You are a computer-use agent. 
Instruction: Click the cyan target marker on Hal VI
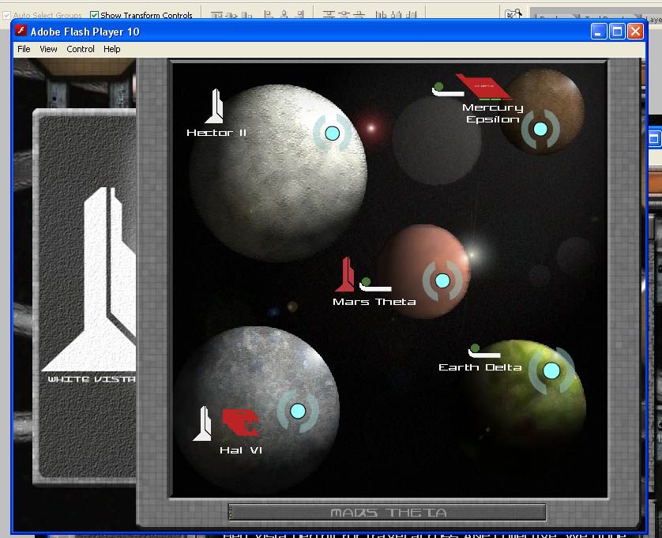pyautogui.click(x=298, y=411)
